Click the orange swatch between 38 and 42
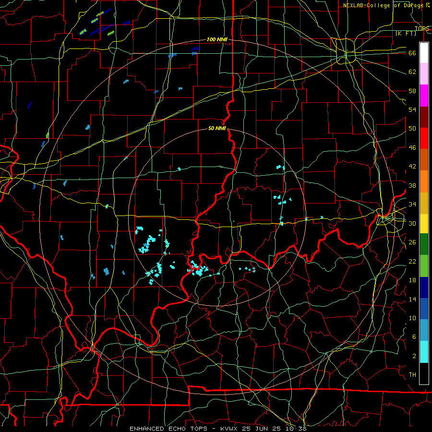The image size is (432, 432). [x=424, y=181]
